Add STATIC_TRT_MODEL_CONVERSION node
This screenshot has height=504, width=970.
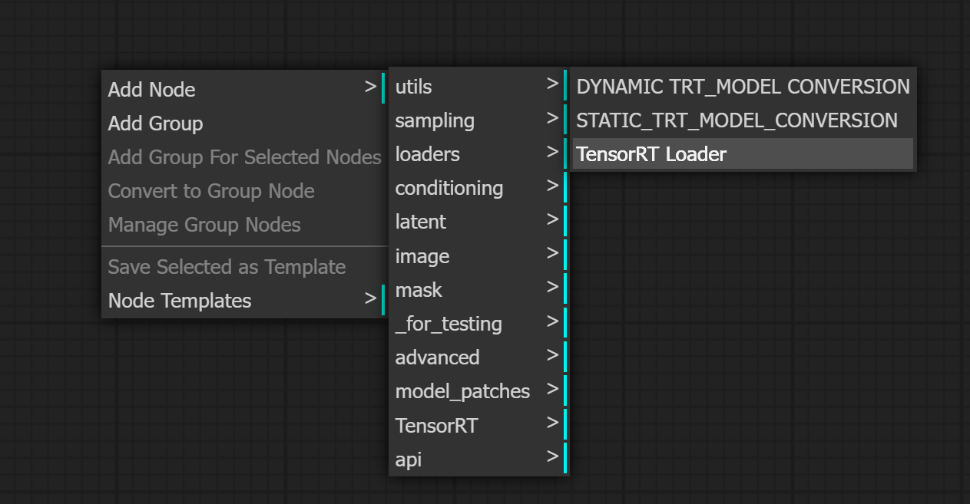coord(737,120)
